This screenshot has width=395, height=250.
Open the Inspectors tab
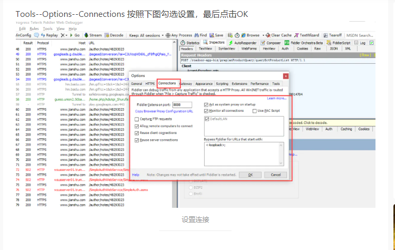click(x=214, y=43)
